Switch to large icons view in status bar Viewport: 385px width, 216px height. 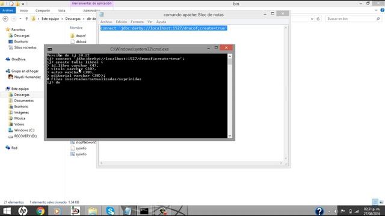pyautogui.click(x=381, y=202)
